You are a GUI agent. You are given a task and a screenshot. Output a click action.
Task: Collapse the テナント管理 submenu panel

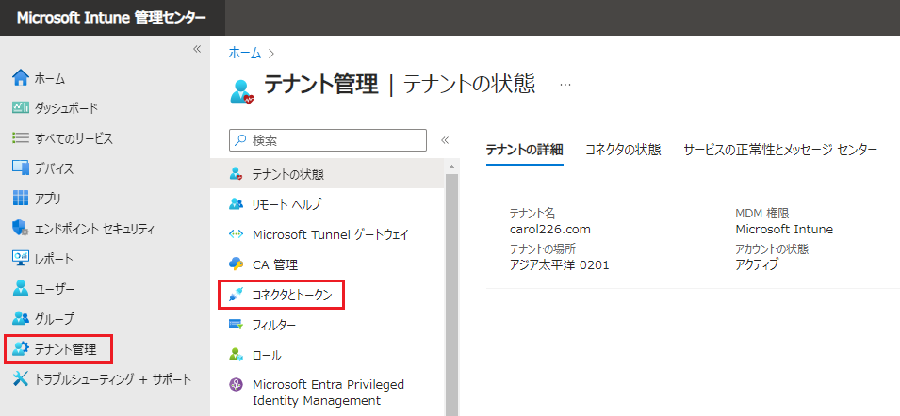pyautogui.click(x=444, y=140)
